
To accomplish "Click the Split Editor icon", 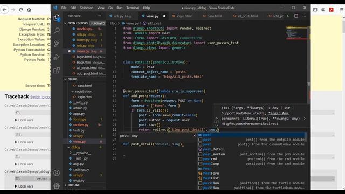I will pyautogui.click(x=296, y=16).
